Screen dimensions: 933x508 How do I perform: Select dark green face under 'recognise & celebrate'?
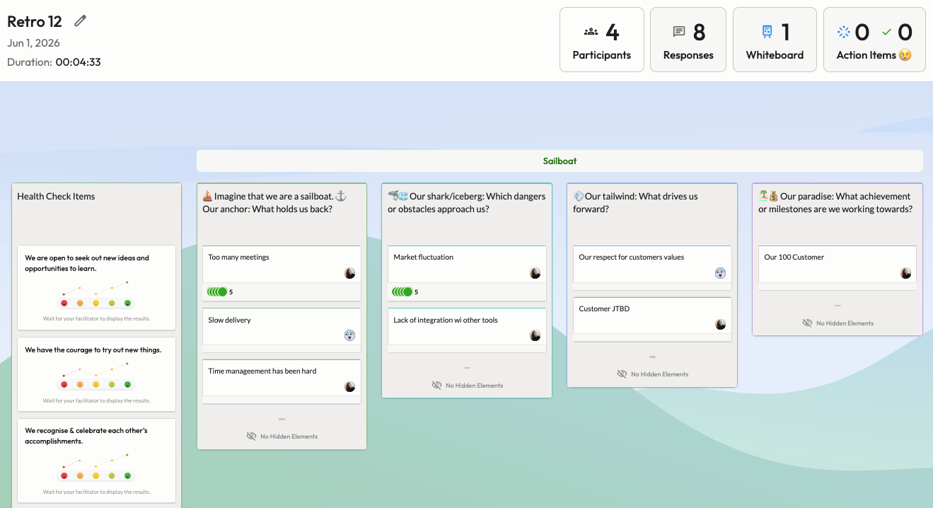pyautogui.click(x=128, y=475)
